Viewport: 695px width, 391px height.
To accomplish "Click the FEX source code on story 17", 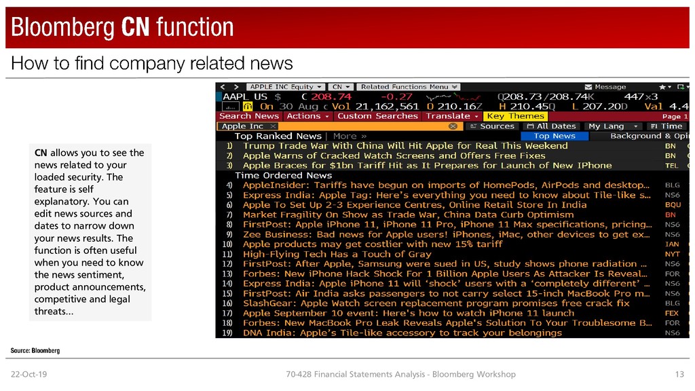I will pyautogui.click(x=672, y=314).
